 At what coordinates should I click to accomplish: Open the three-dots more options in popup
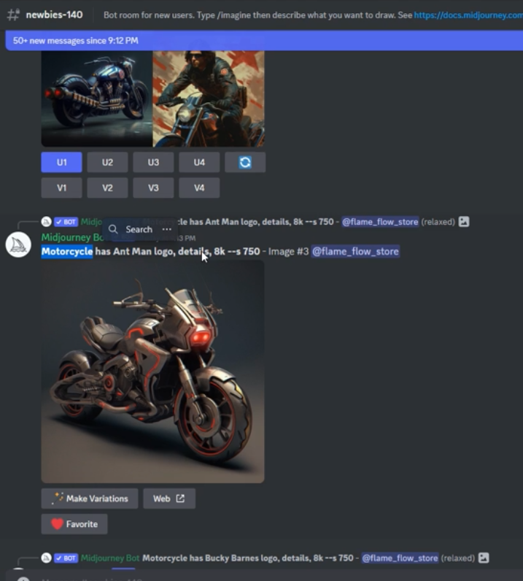[x=166, y=229]
